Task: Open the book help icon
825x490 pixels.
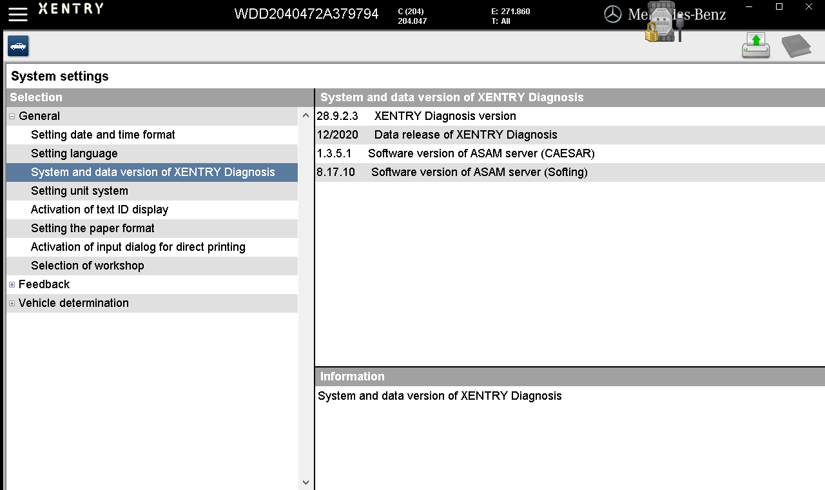Action: point(797,46)
